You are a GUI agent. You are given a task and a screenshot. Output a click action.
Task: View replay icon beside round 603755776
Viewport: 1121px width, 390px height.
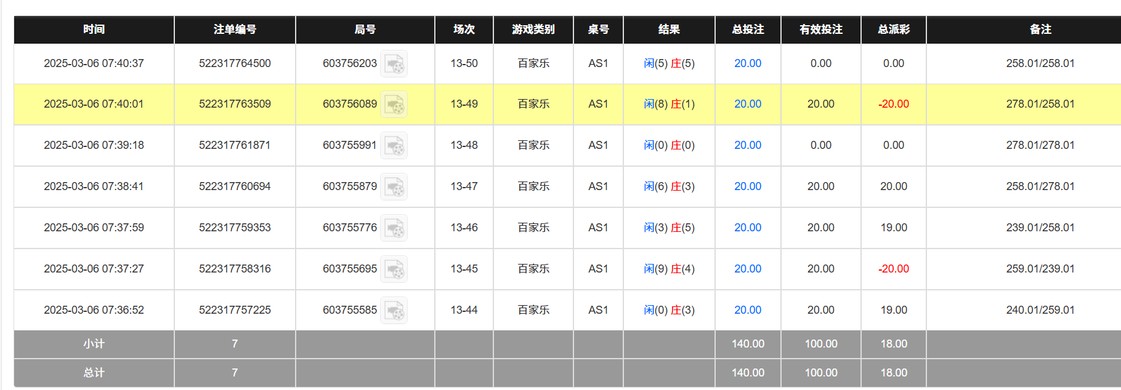point(394,228)
